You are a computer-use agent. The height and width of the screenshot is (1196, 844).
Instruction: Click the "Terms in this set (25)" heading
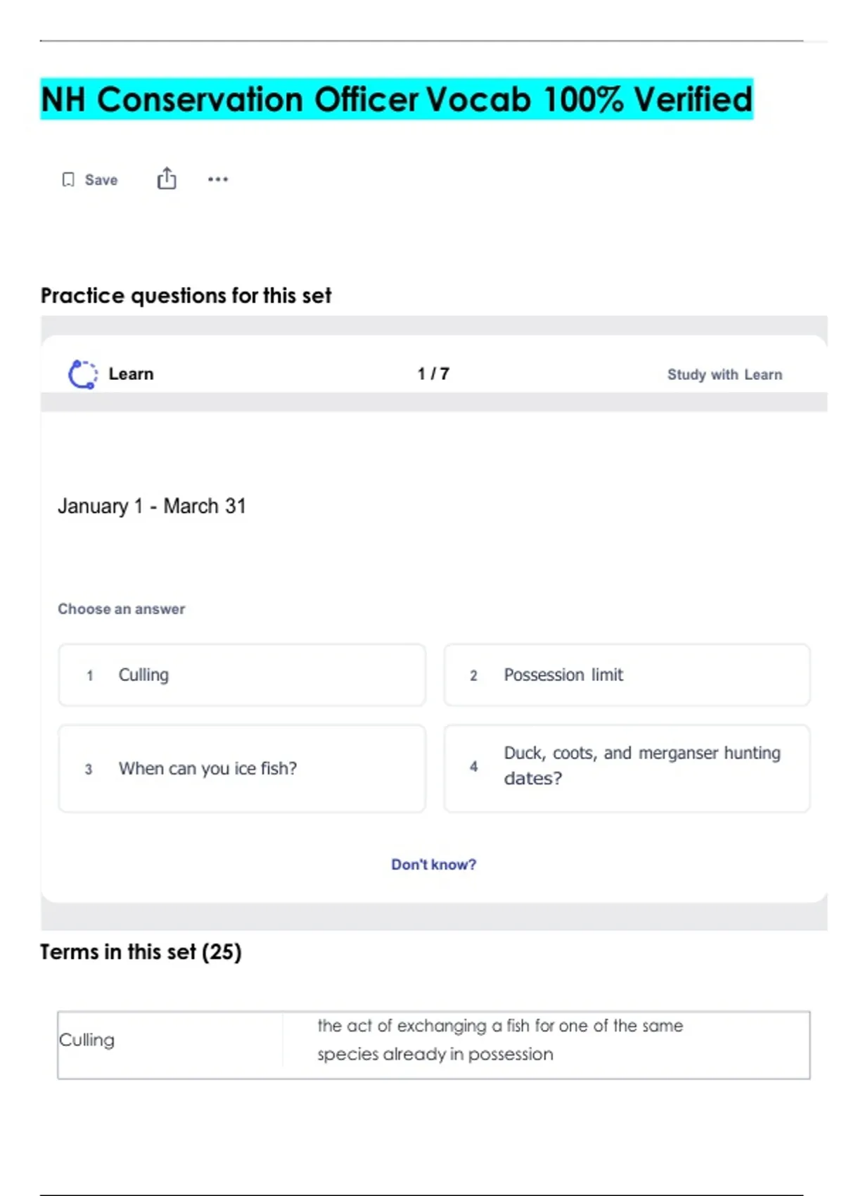click(141, 953)
